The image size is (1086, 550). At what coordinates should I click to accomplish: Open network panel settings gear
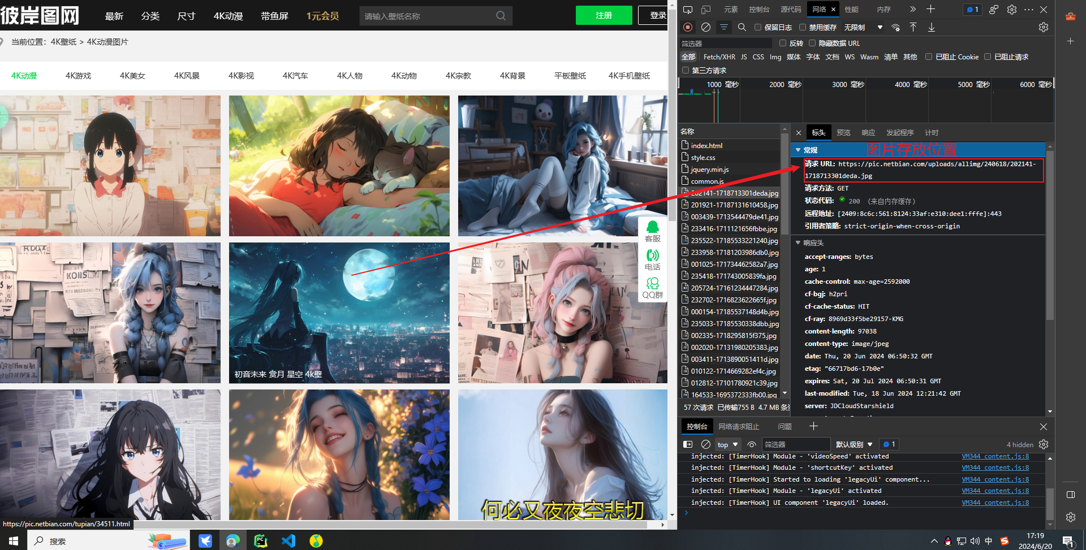(x=1044, y=27)
